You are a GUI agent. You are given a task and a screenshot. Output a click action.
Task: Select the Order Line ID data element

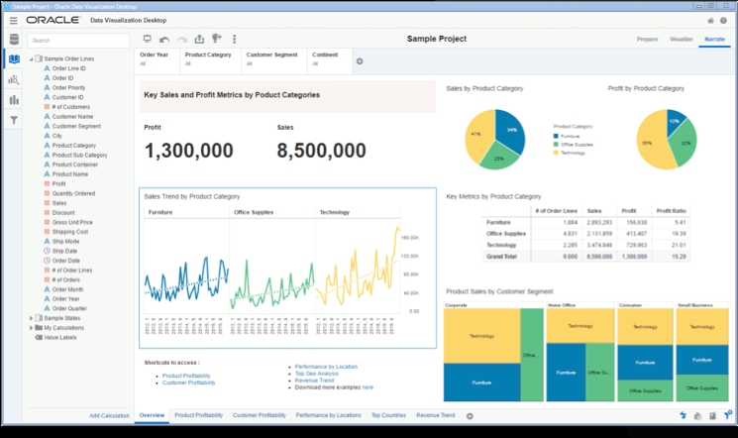coord(68,68)
